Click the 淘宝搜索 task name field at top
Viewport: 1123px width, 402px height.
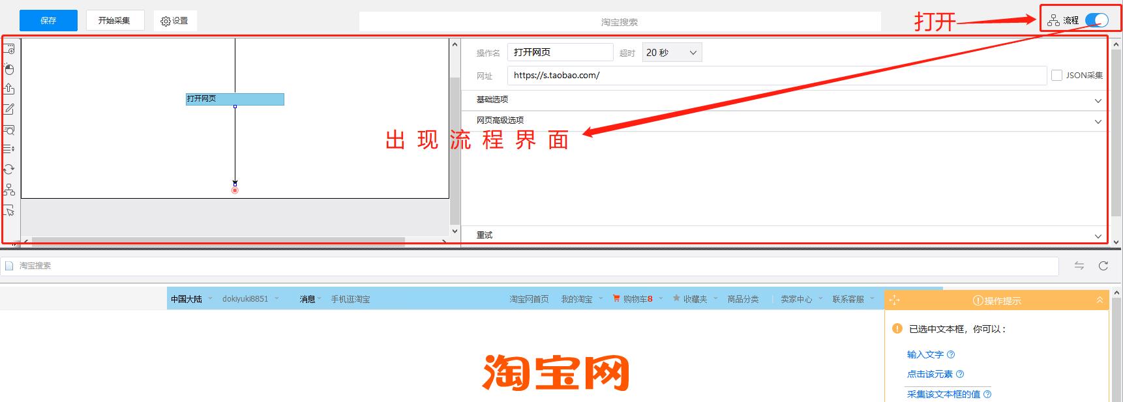point(620,22)
